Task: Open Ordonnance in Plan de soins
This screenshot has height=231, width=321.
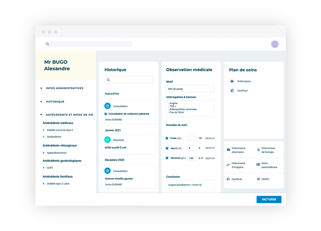Action: (244, 81)
